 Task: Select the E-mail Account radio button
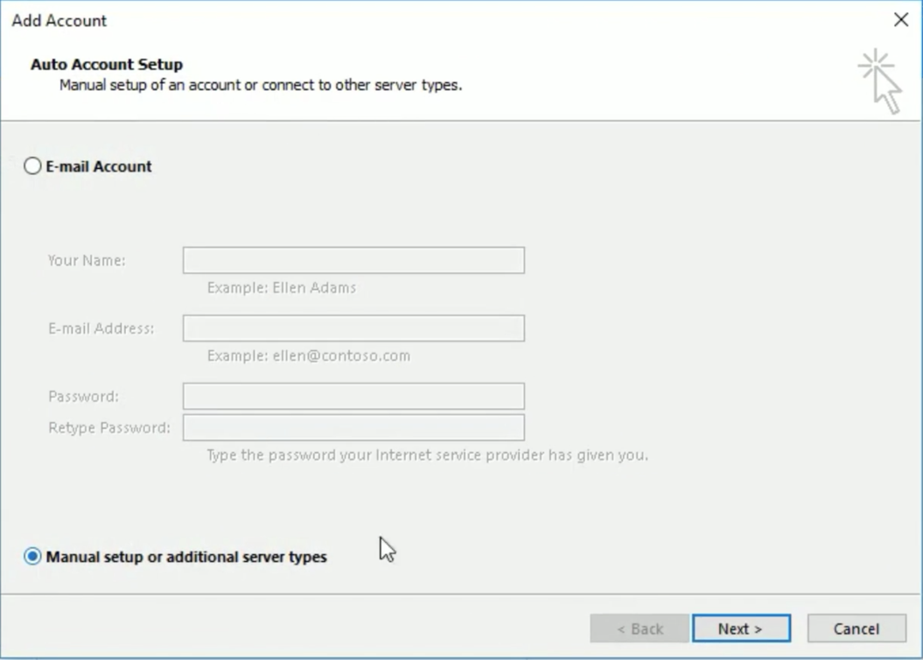tap(32, 166)
